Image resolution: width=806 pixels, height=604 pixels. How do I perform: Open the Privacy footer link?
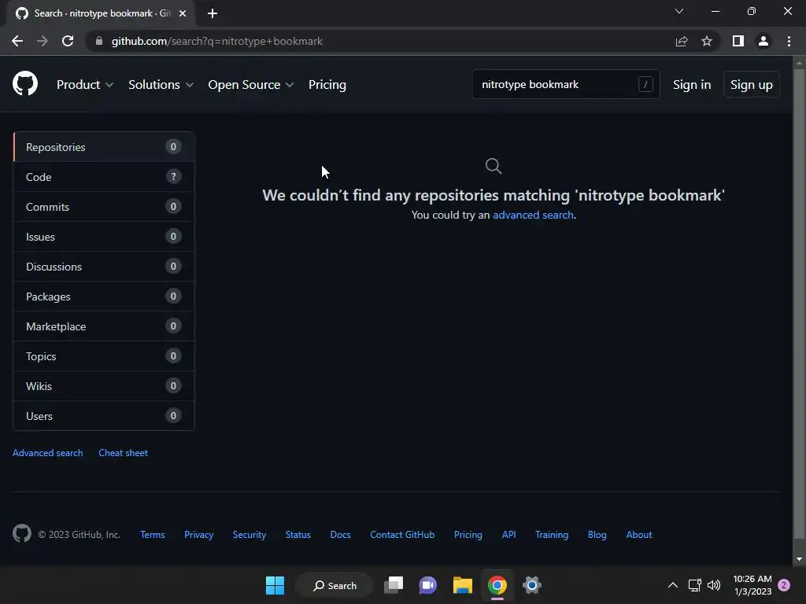point(199,534)
